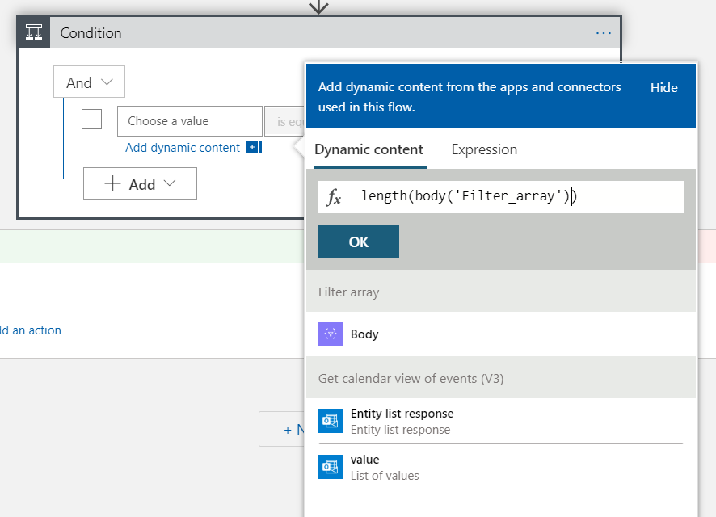Click the plus icon in the Add button
716x517 pixels.
point(113,184)
